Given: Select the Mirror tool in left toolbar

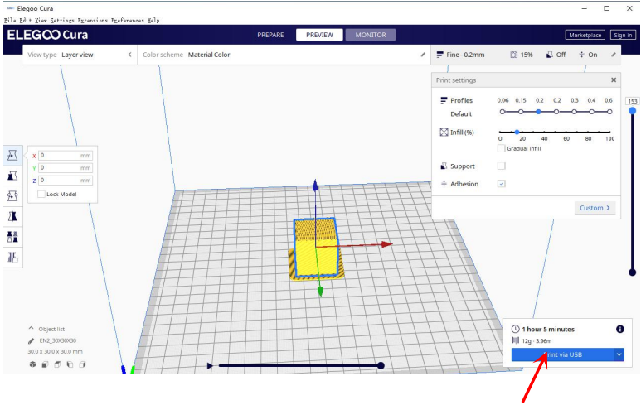Looking at the screenshot, I should point(12,216).
